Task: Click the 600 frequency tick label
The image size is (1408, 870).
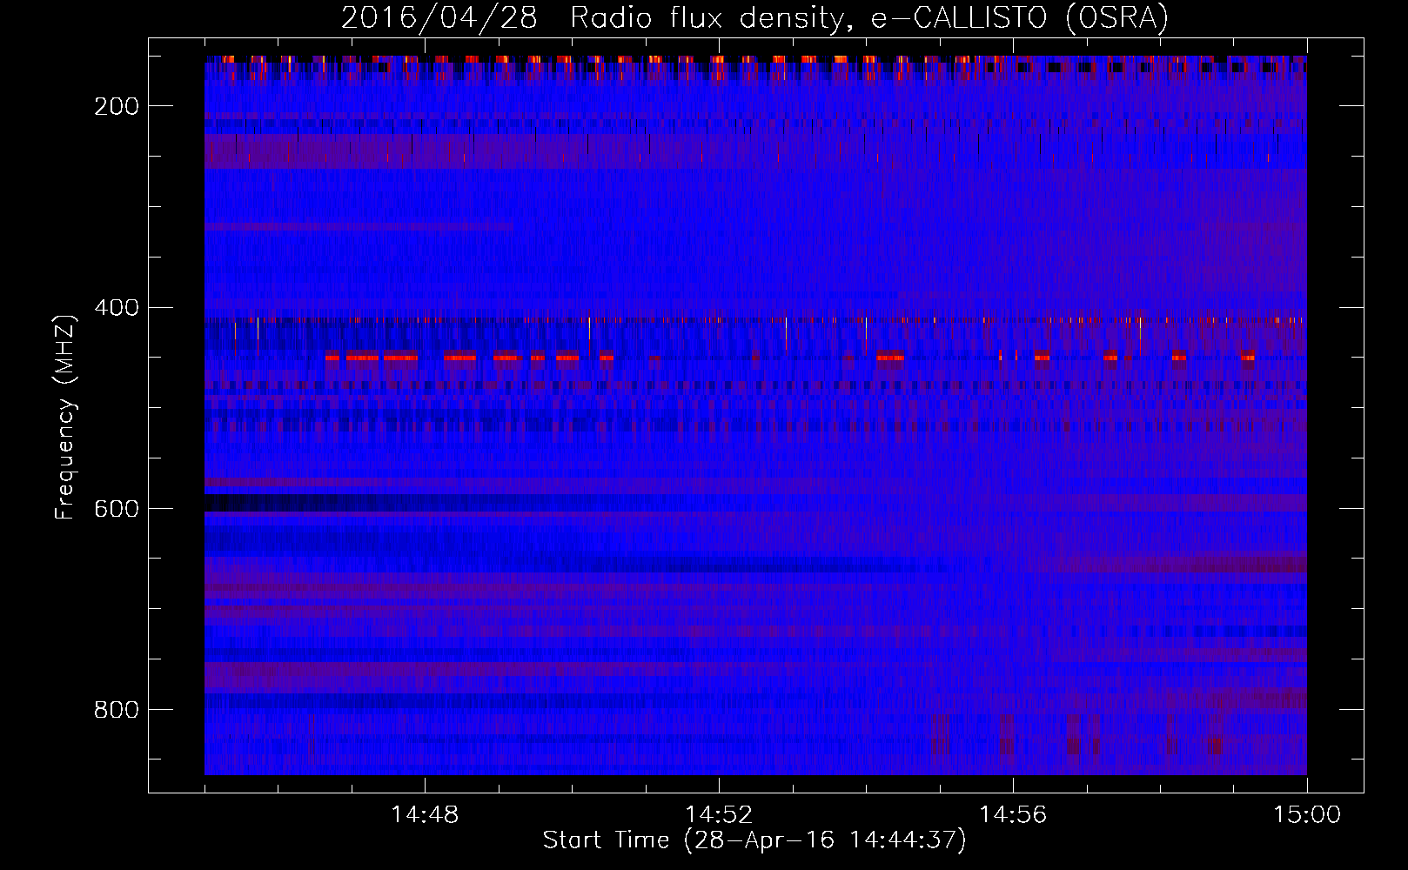Action: coord(117,509)
